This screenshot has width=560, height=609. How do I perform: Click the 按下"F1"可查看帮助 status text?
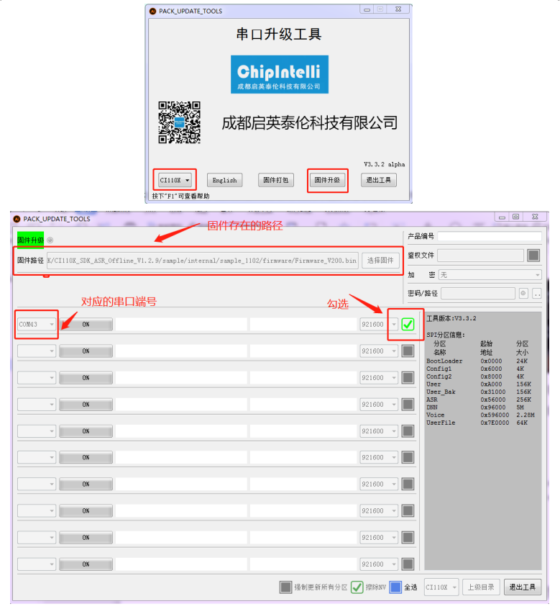[x=180, y=196]
